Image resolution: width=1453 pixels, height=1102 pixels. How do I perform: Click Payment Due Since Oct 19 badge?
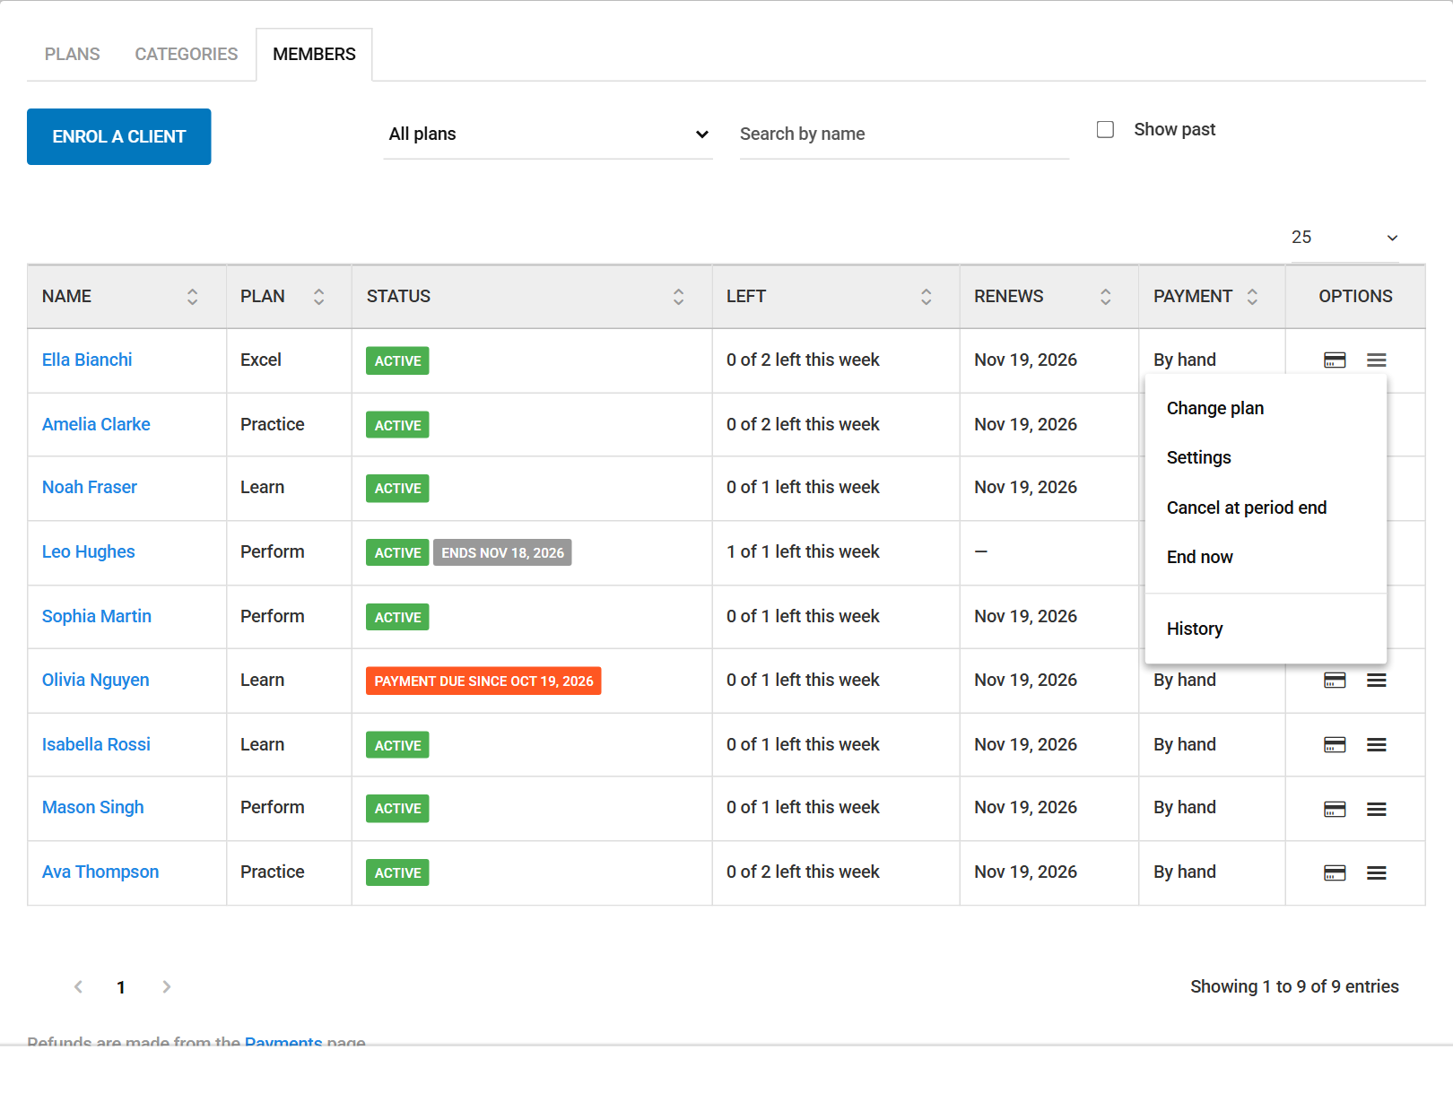coord(483,681)
